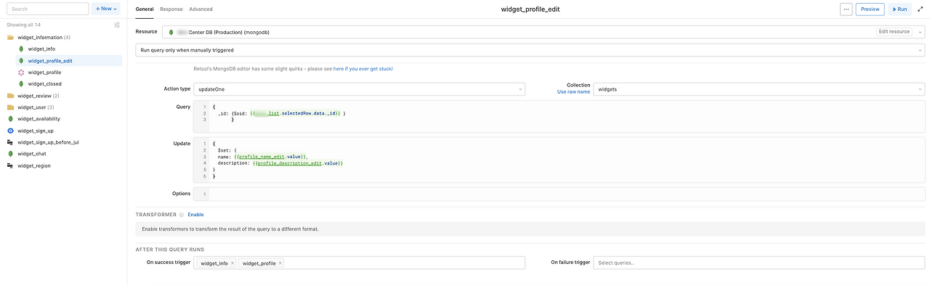Open the Collection widgets dropdown
Image resolution: width=930 pixels, height=285 pixels.
(759, 89)
